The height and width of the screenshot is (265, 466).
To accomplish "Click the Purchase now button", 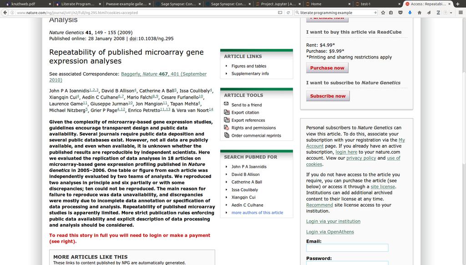I will tap(327, 68).
